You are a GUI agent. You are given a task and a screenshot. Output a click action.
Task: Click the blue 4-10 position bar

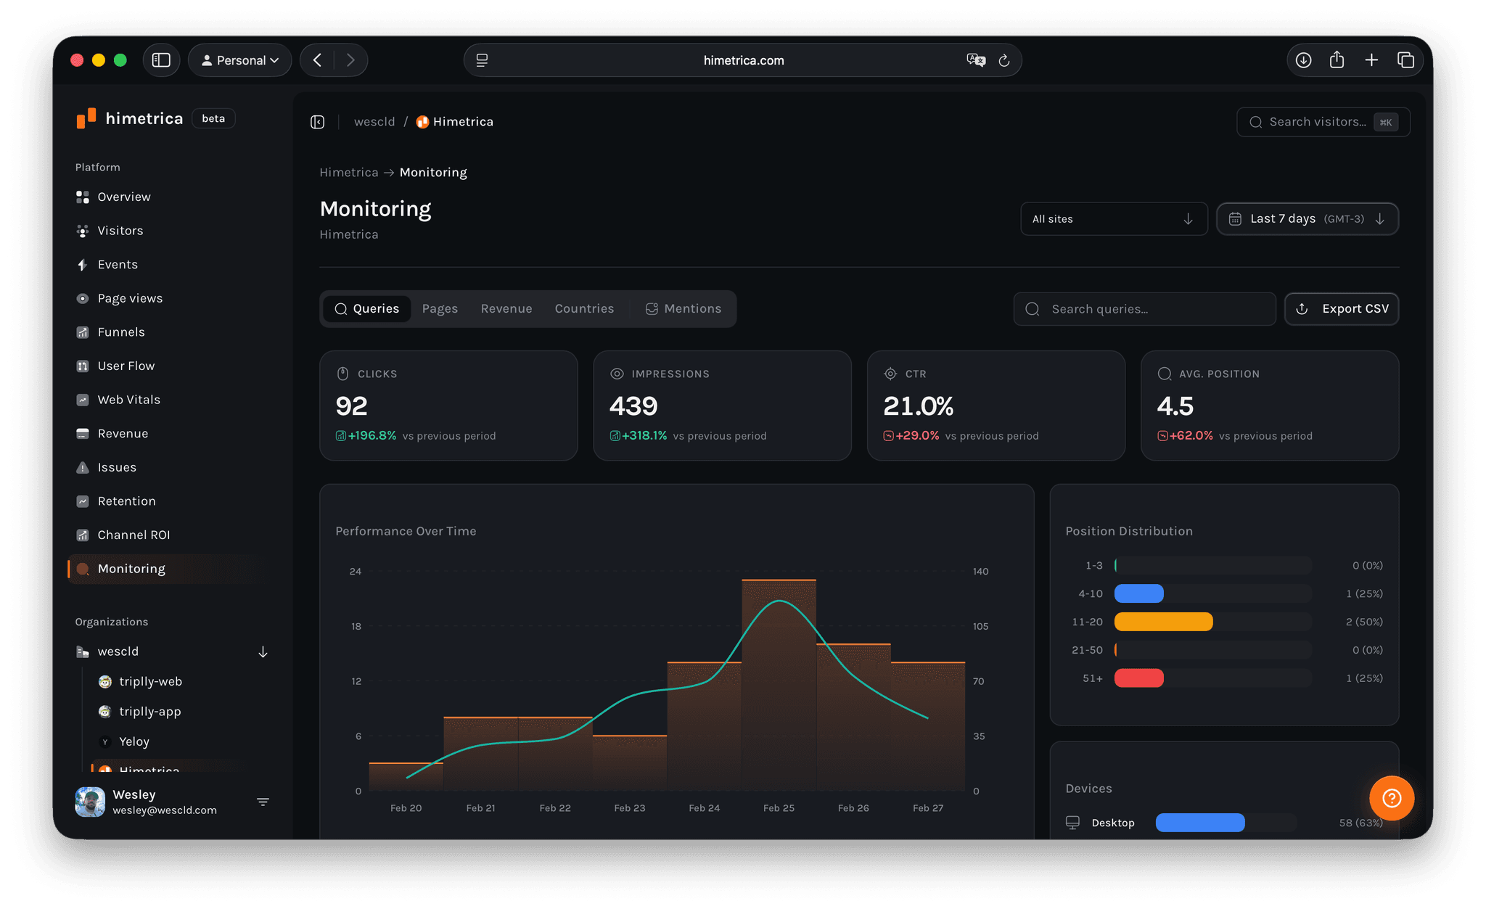click(x=1139, y=593)
